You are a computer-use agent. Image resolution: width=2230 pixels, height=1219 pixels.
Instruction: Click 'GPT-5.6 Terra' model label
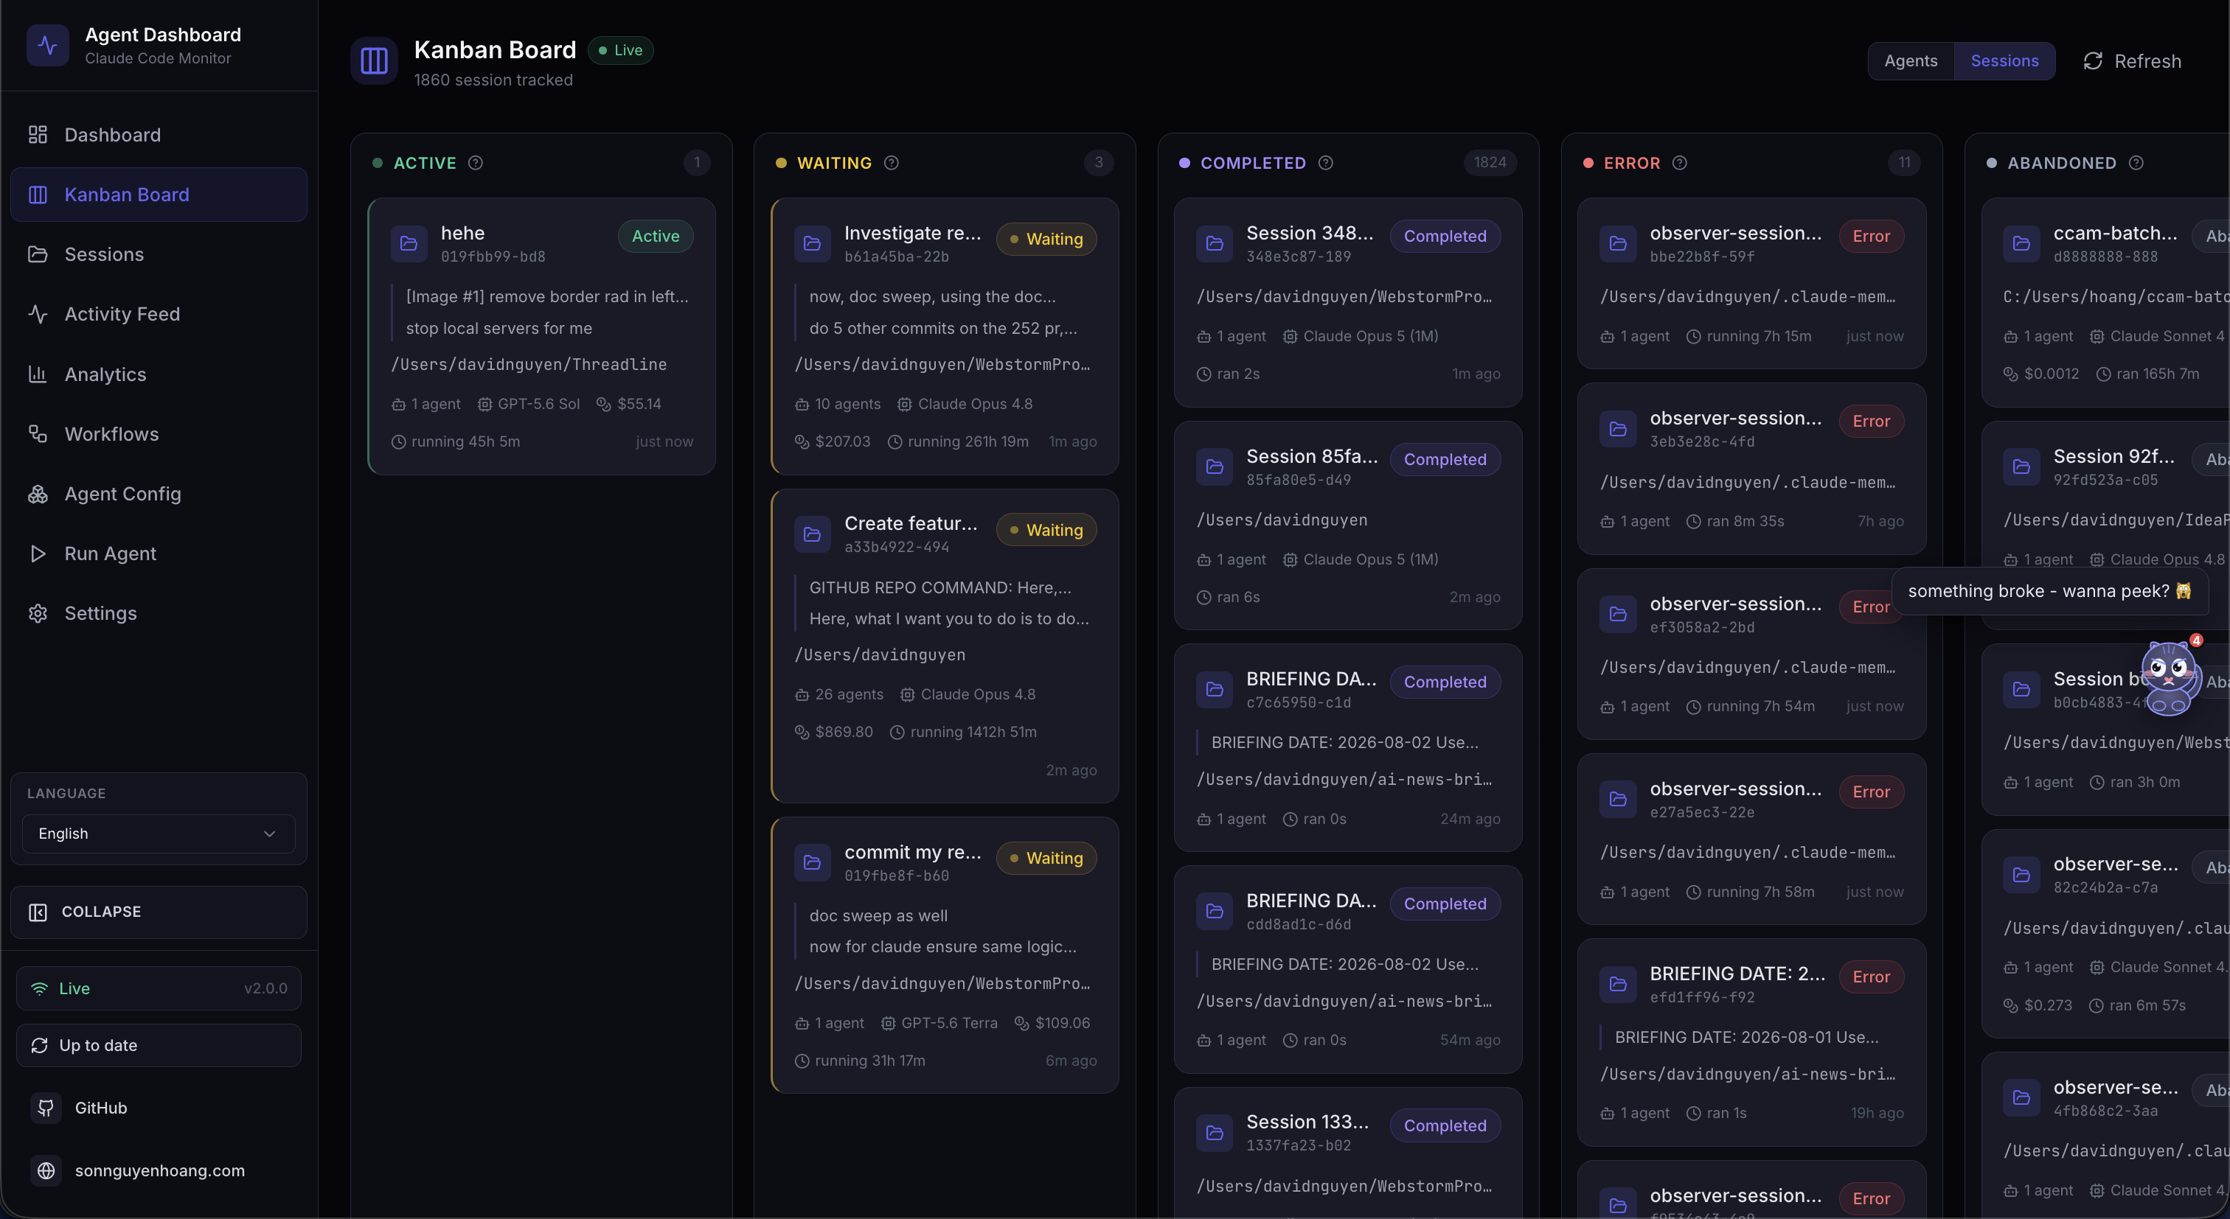pos(939,1023)
